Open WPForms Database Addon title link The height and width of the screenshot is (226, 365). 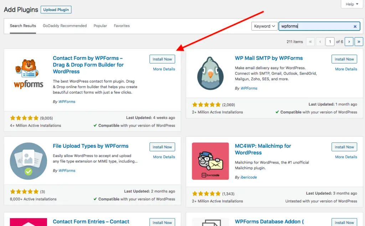point(269,222)
